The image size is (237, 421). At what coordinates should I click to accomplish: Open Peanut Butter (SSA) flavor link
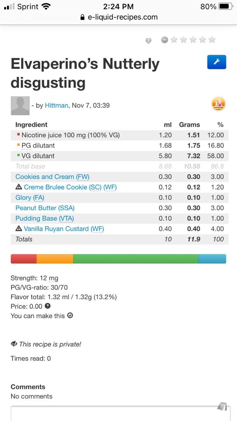45,208
